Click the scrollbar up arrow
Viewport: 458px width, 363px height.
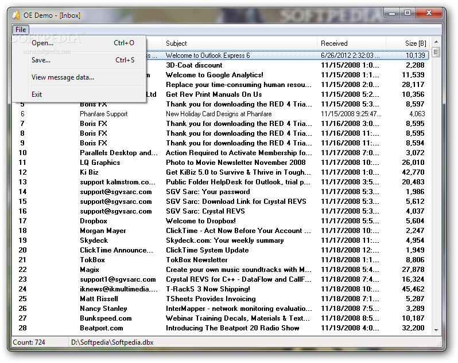[436, 42]
